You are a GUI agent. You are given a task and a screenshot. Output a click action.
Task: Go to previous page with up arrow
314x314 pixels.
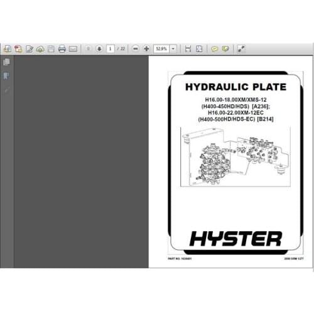click(x=89, y=49)
